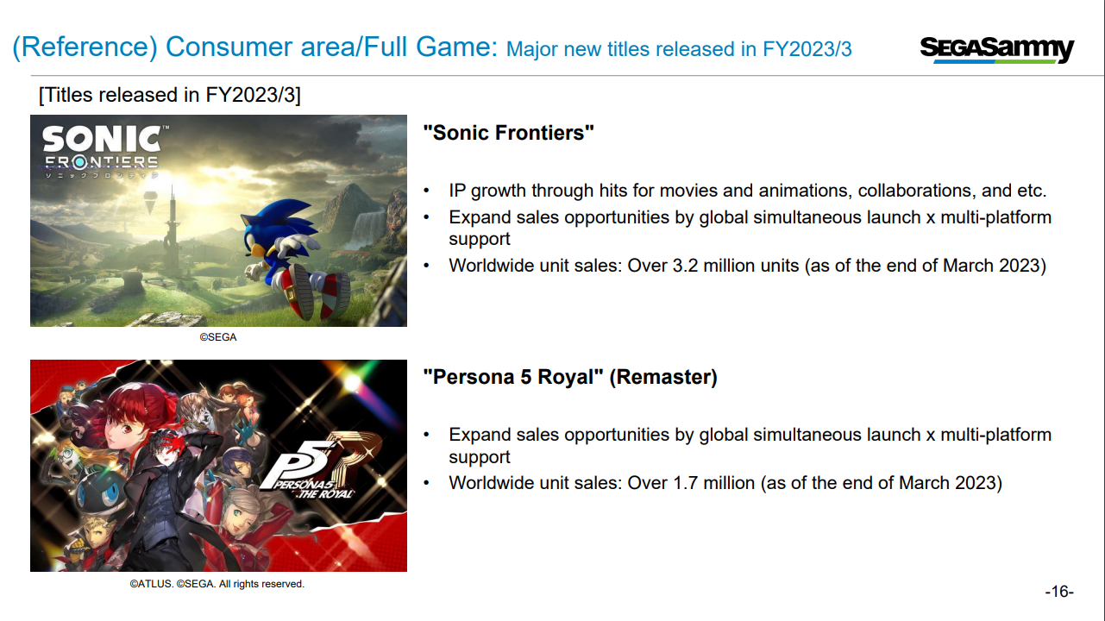
Task: Click the Sonic Frontiers 3.2 million units line
Action: 747,265
